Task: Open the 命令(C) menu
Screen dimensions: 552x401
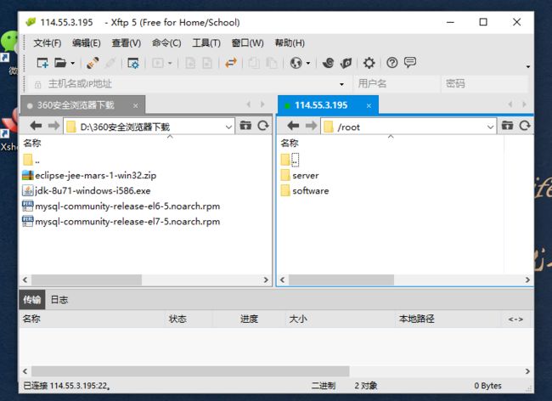Action: (x=166, y=43)
